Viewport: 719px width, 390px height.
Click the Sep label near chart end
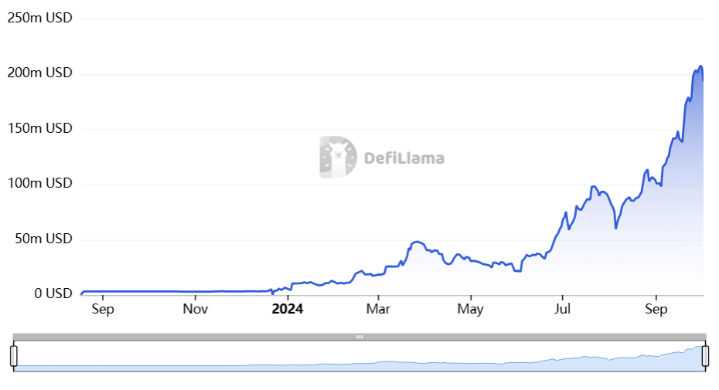(656, 309)
